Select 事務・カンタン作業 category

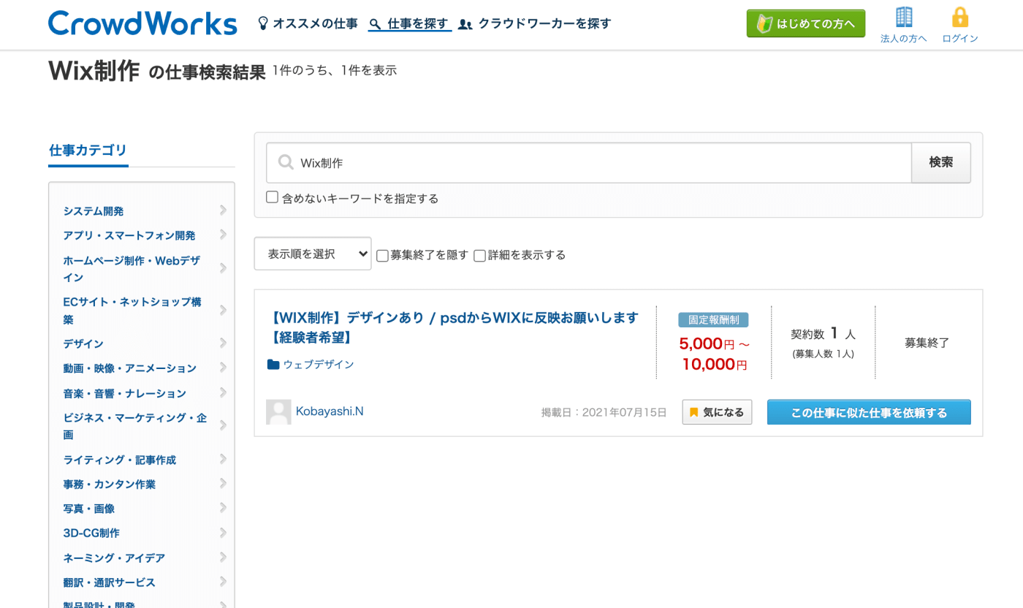(x=109, y=484)
